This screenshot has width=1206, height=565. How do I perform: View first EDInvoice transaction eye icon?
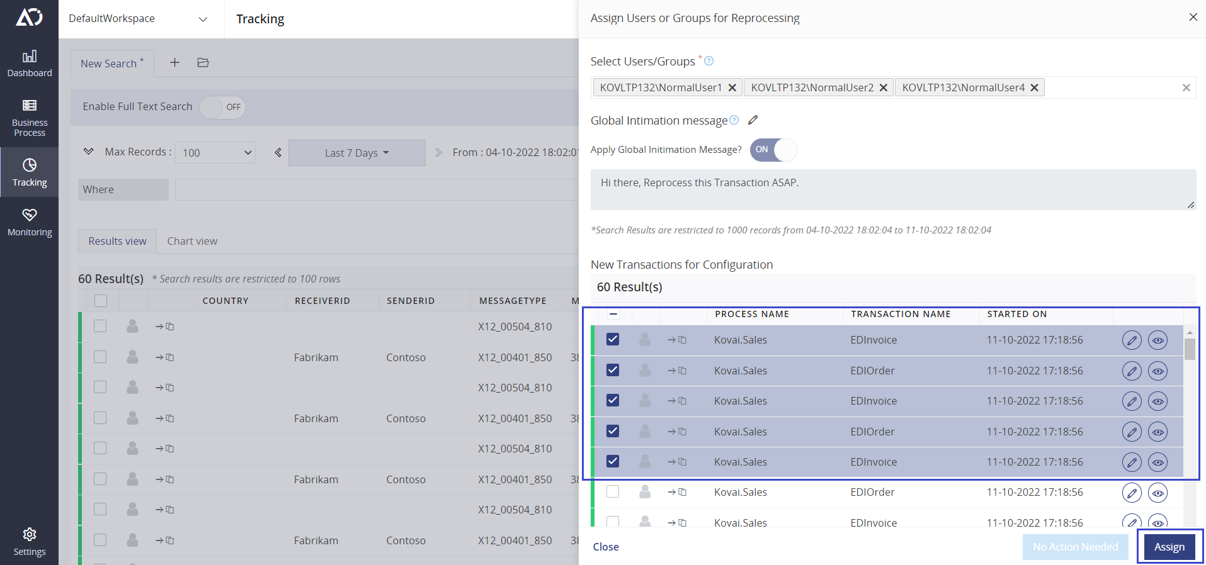(x=1158, y=340)
